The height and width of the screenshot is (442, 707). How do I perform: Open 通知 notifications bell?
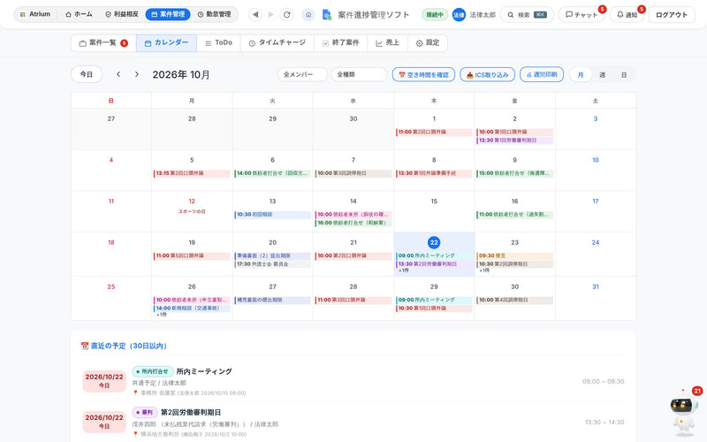pos(627,15)
